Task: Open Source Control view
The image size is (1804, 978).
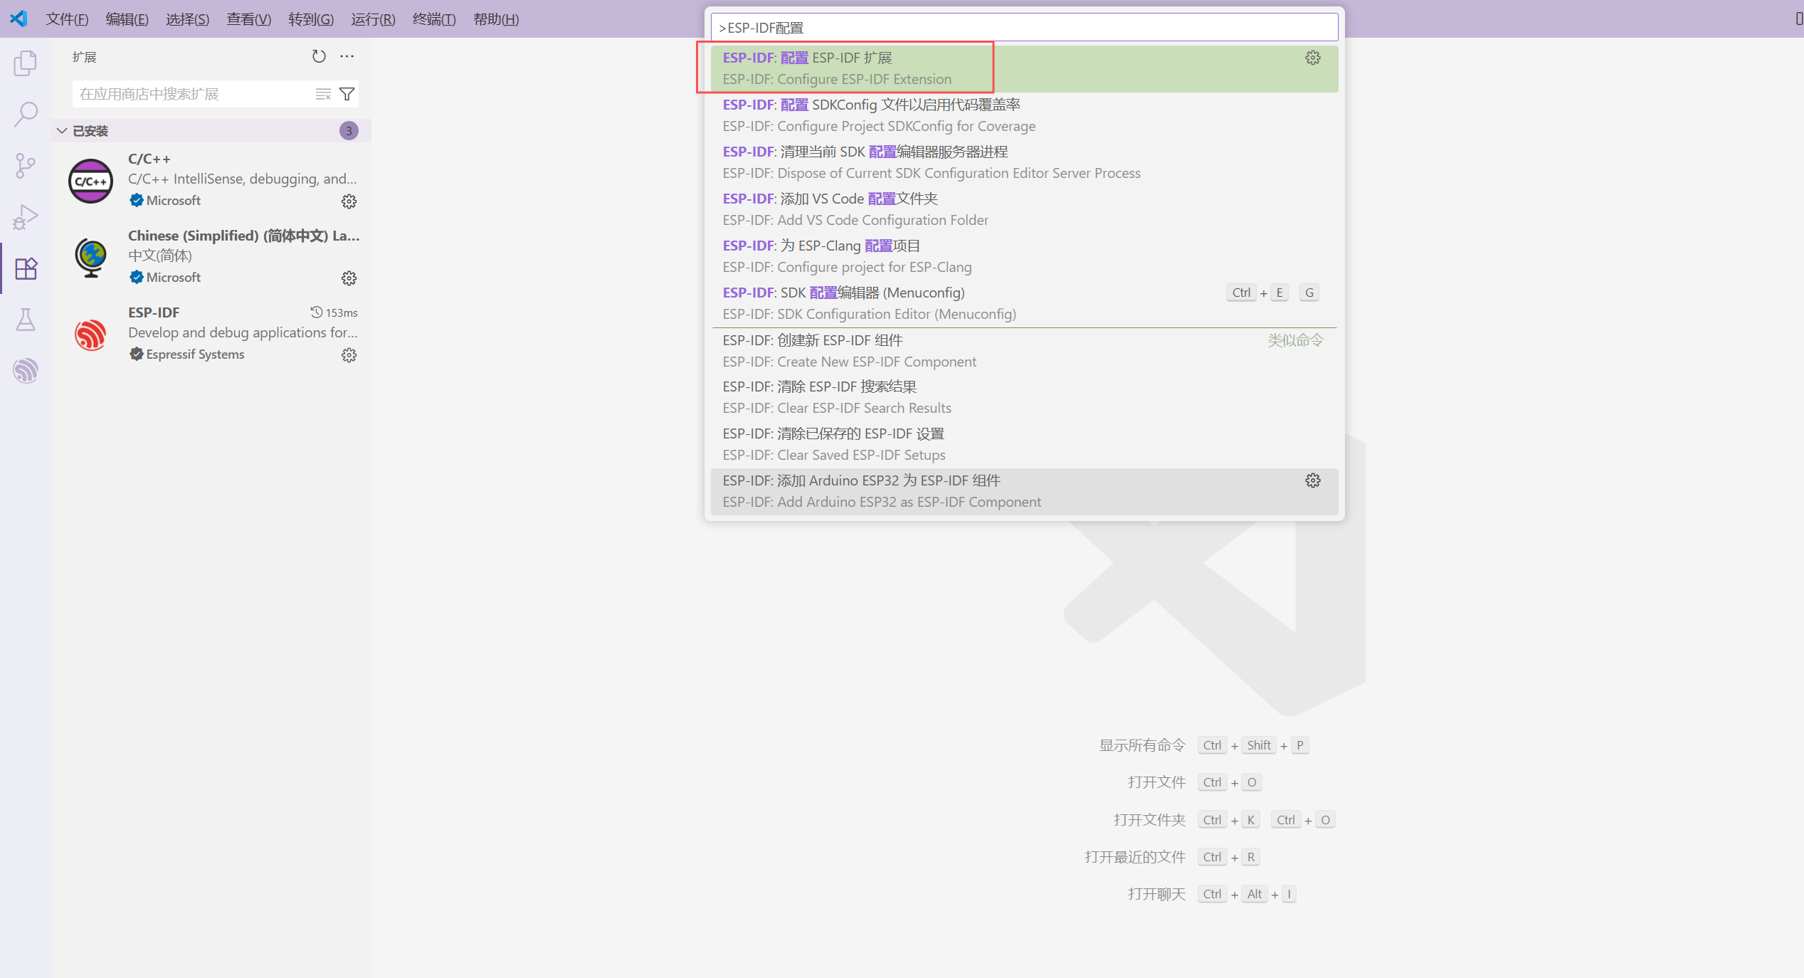Action: pos(26,166)
